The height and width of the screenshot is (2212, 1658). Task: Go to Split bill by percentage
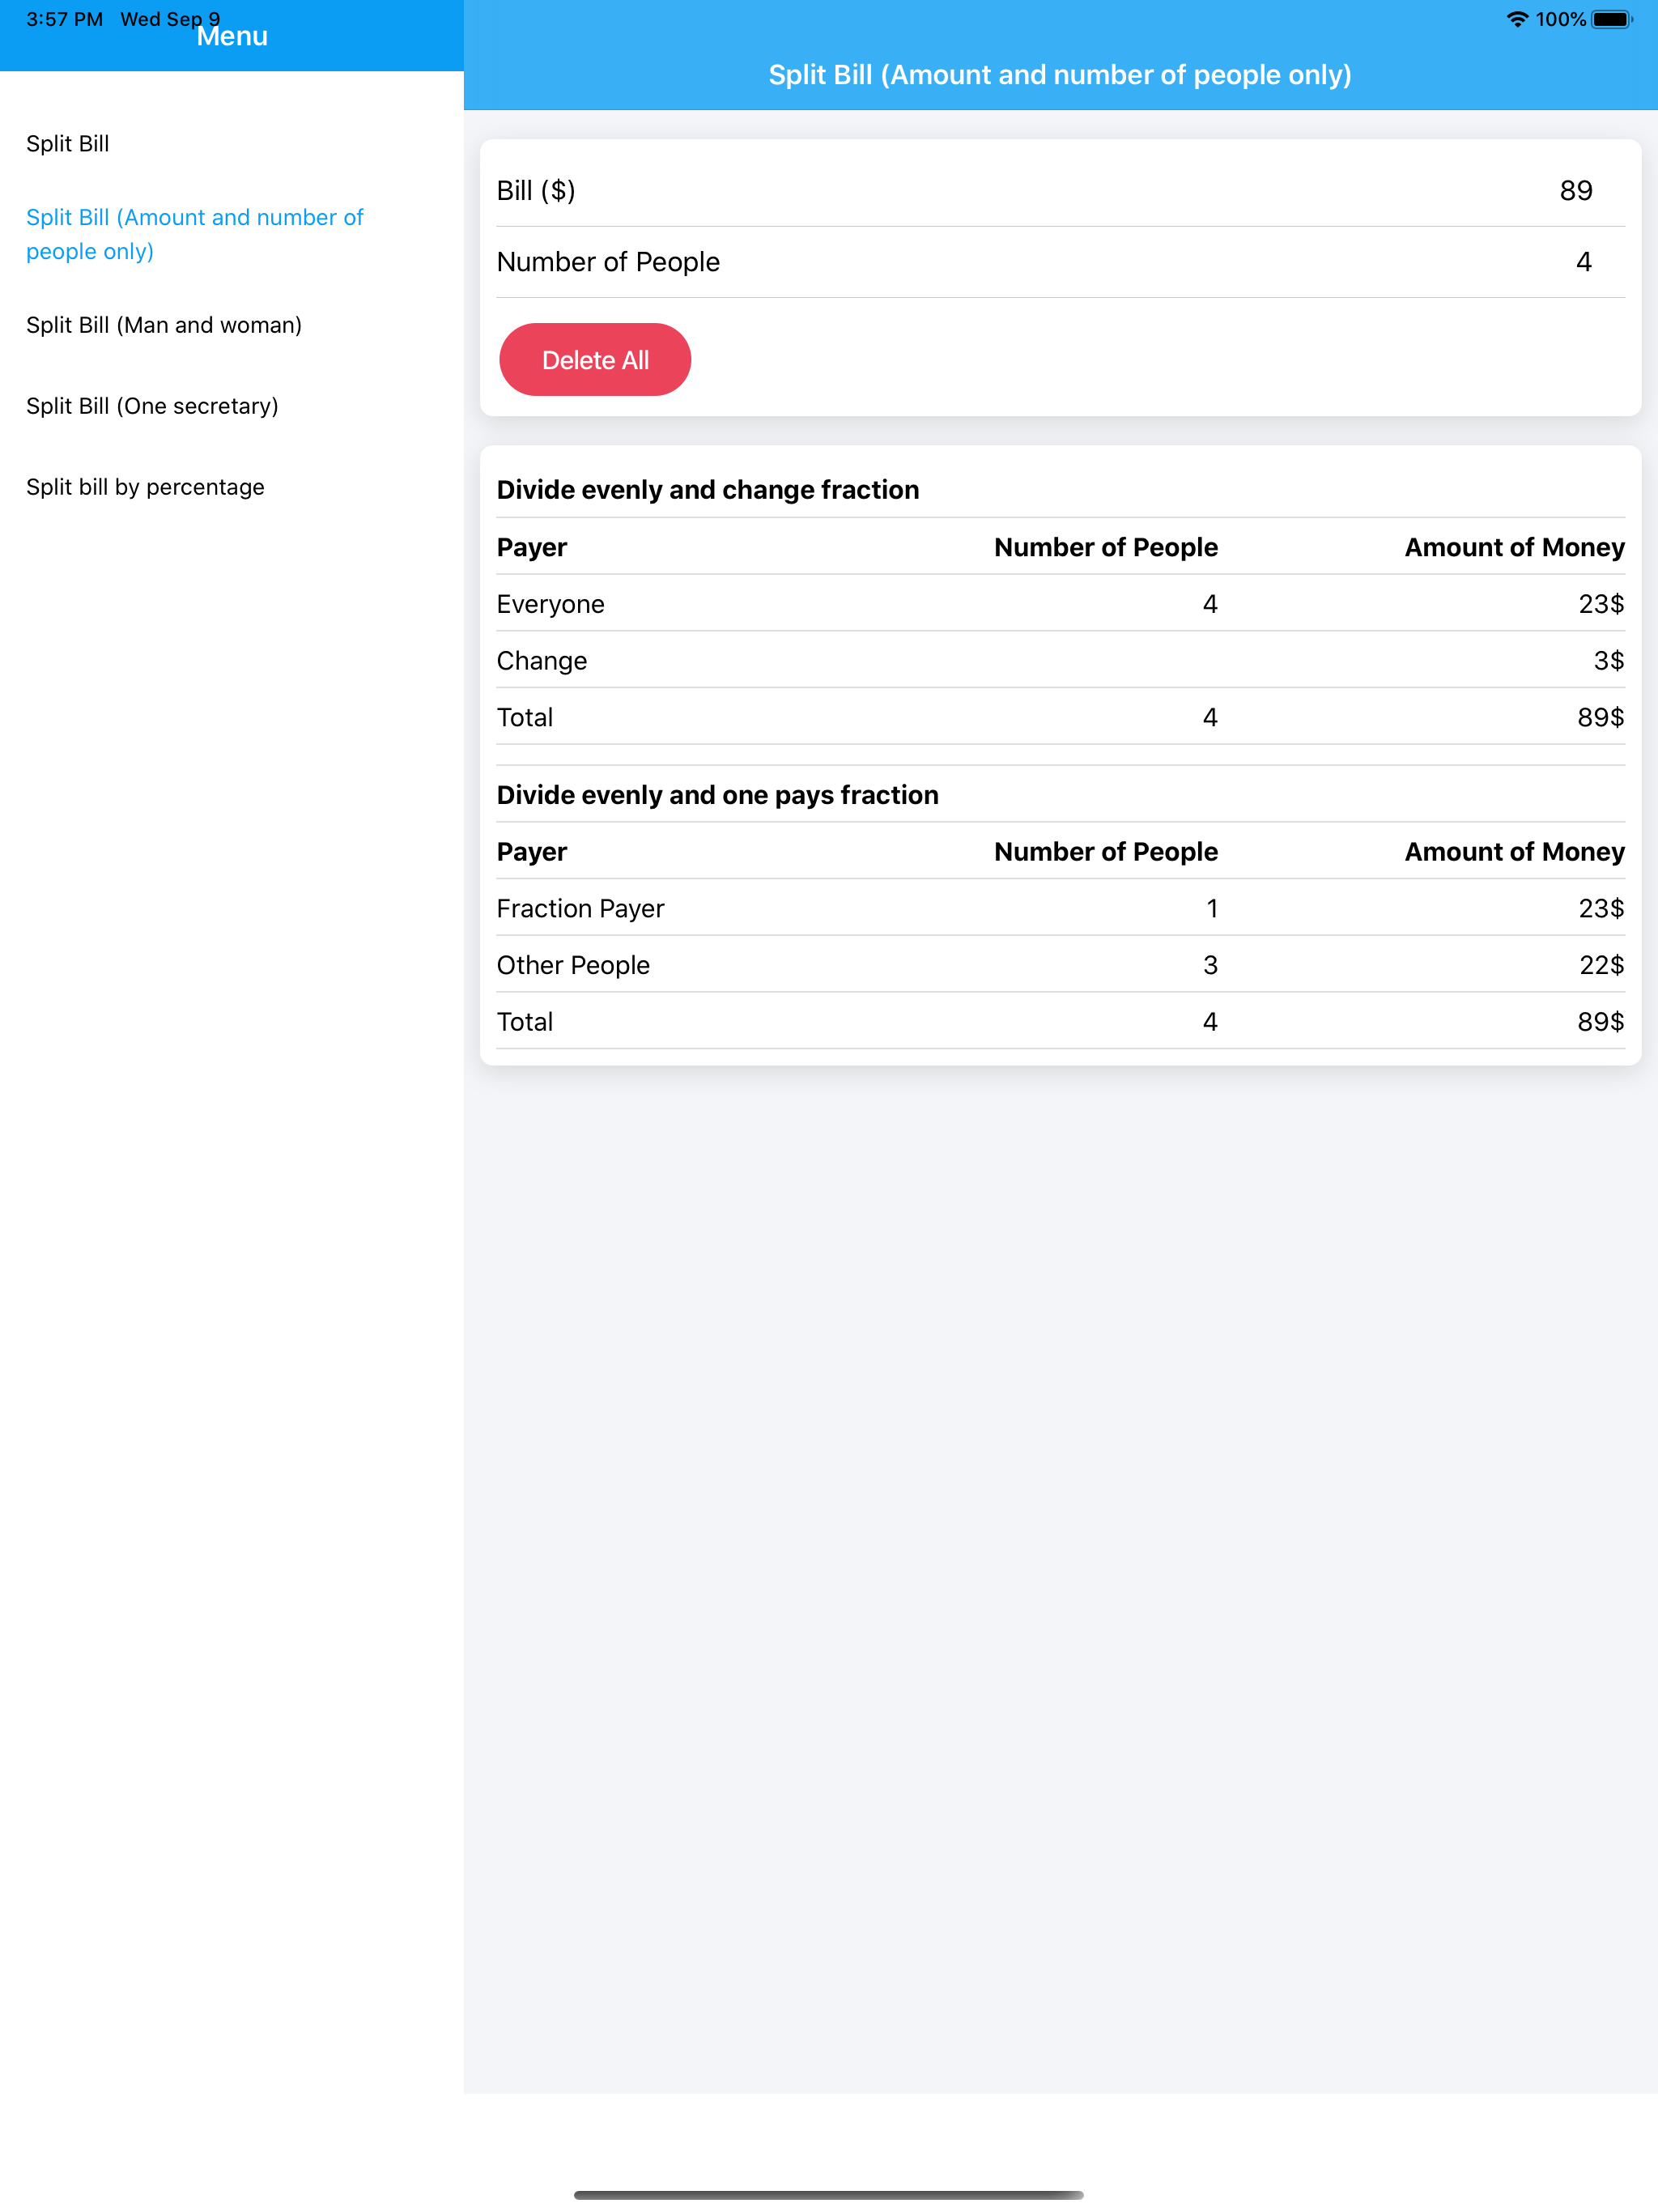(x=145, y=487)
